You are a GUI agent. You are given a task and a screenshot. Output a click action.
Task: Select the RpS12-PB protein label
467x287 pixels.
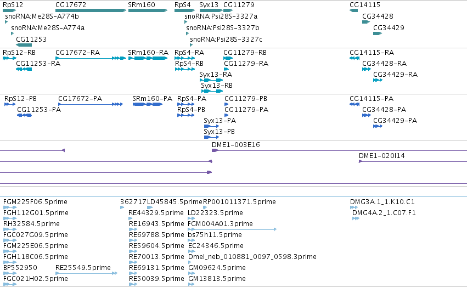(20, 99)
